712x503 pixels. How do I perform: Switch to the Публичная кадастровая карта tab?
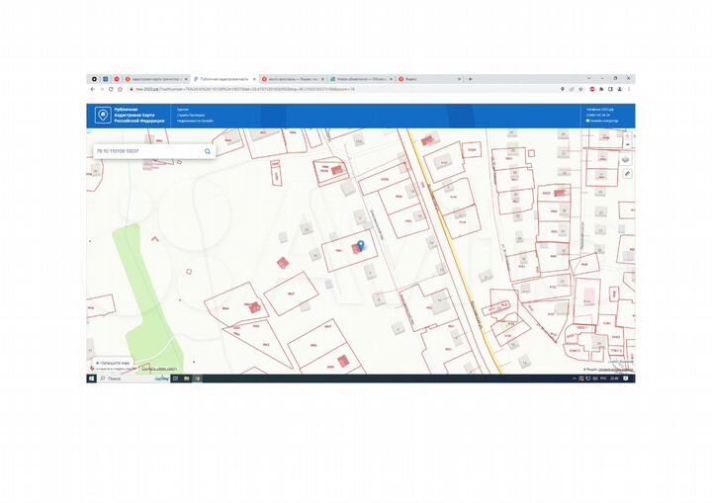point(223,78)
